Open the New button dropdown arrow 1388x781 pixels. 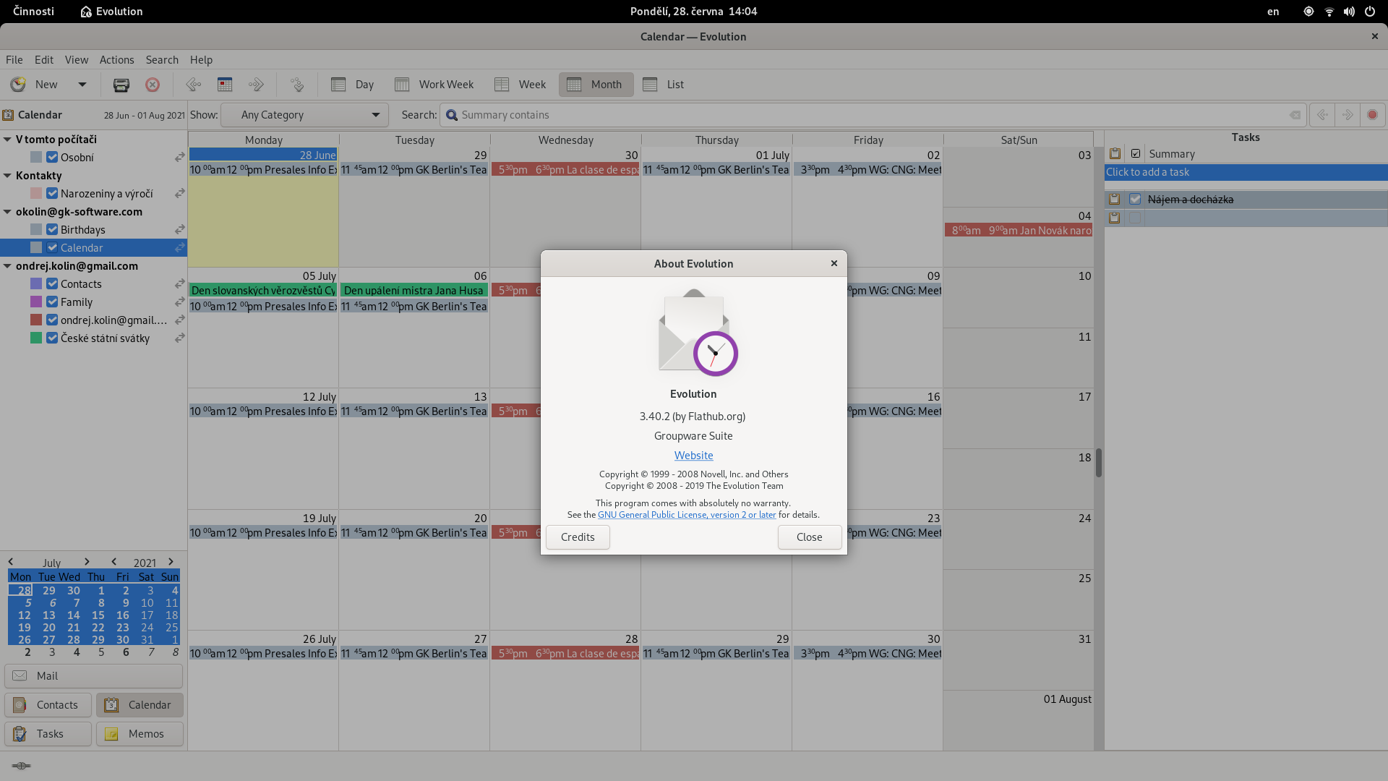[x=82, y=85]
